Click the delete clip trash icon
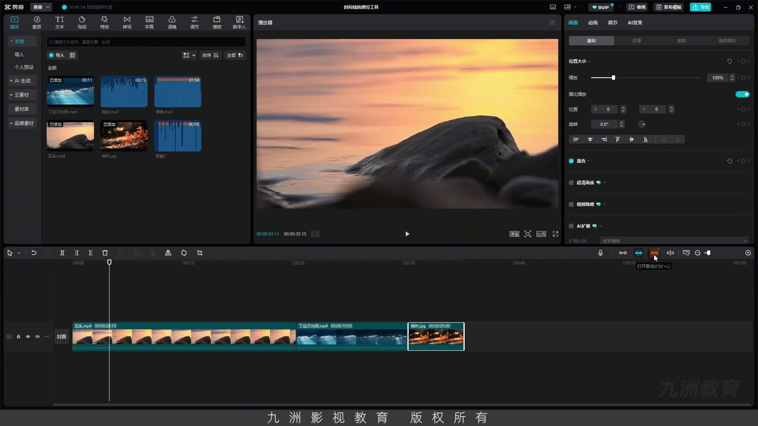758x426 pixels. point(105,253)
